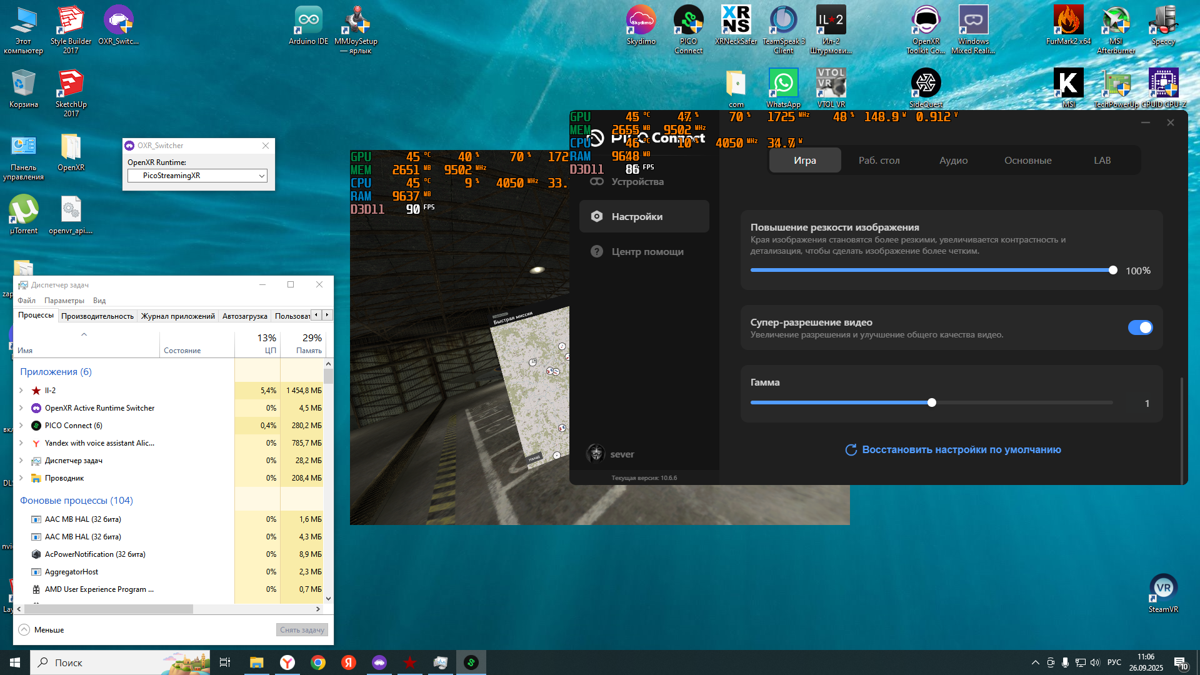Expand the PICO Connect (6) process group
This screenshot has width=1200, height=675.
click(21, 426)
